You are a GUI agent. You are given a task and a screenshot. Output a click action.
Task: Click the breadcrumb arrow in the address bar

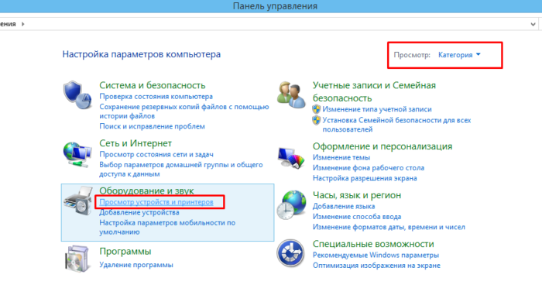point(22,24)
